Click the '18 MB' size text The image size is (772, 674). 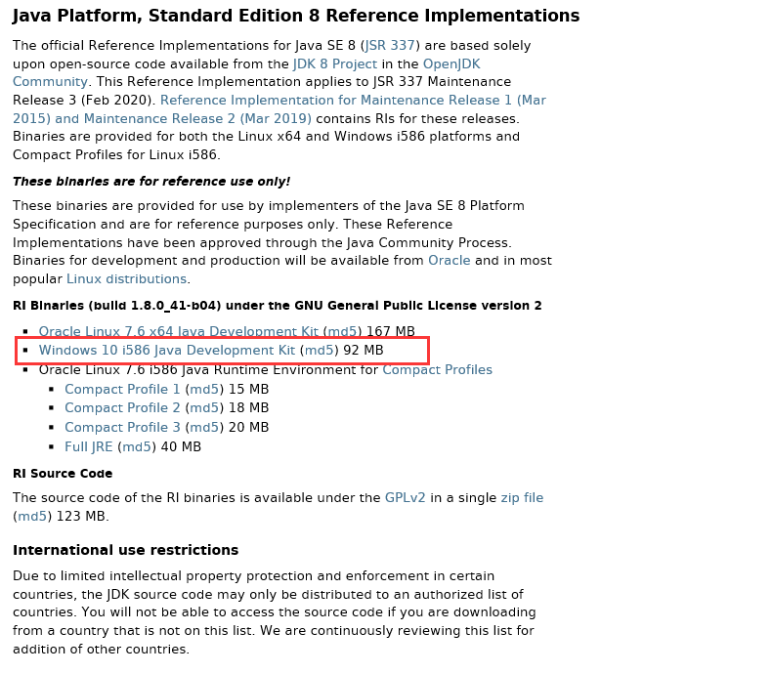pos(248,408)
